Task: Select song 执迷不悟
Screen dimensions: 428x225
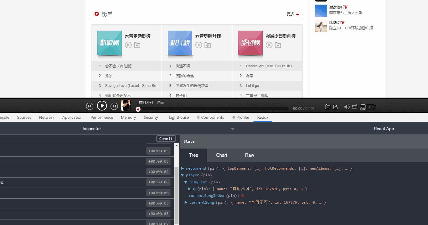Action: pyautogui.click(x=183, y=66)
